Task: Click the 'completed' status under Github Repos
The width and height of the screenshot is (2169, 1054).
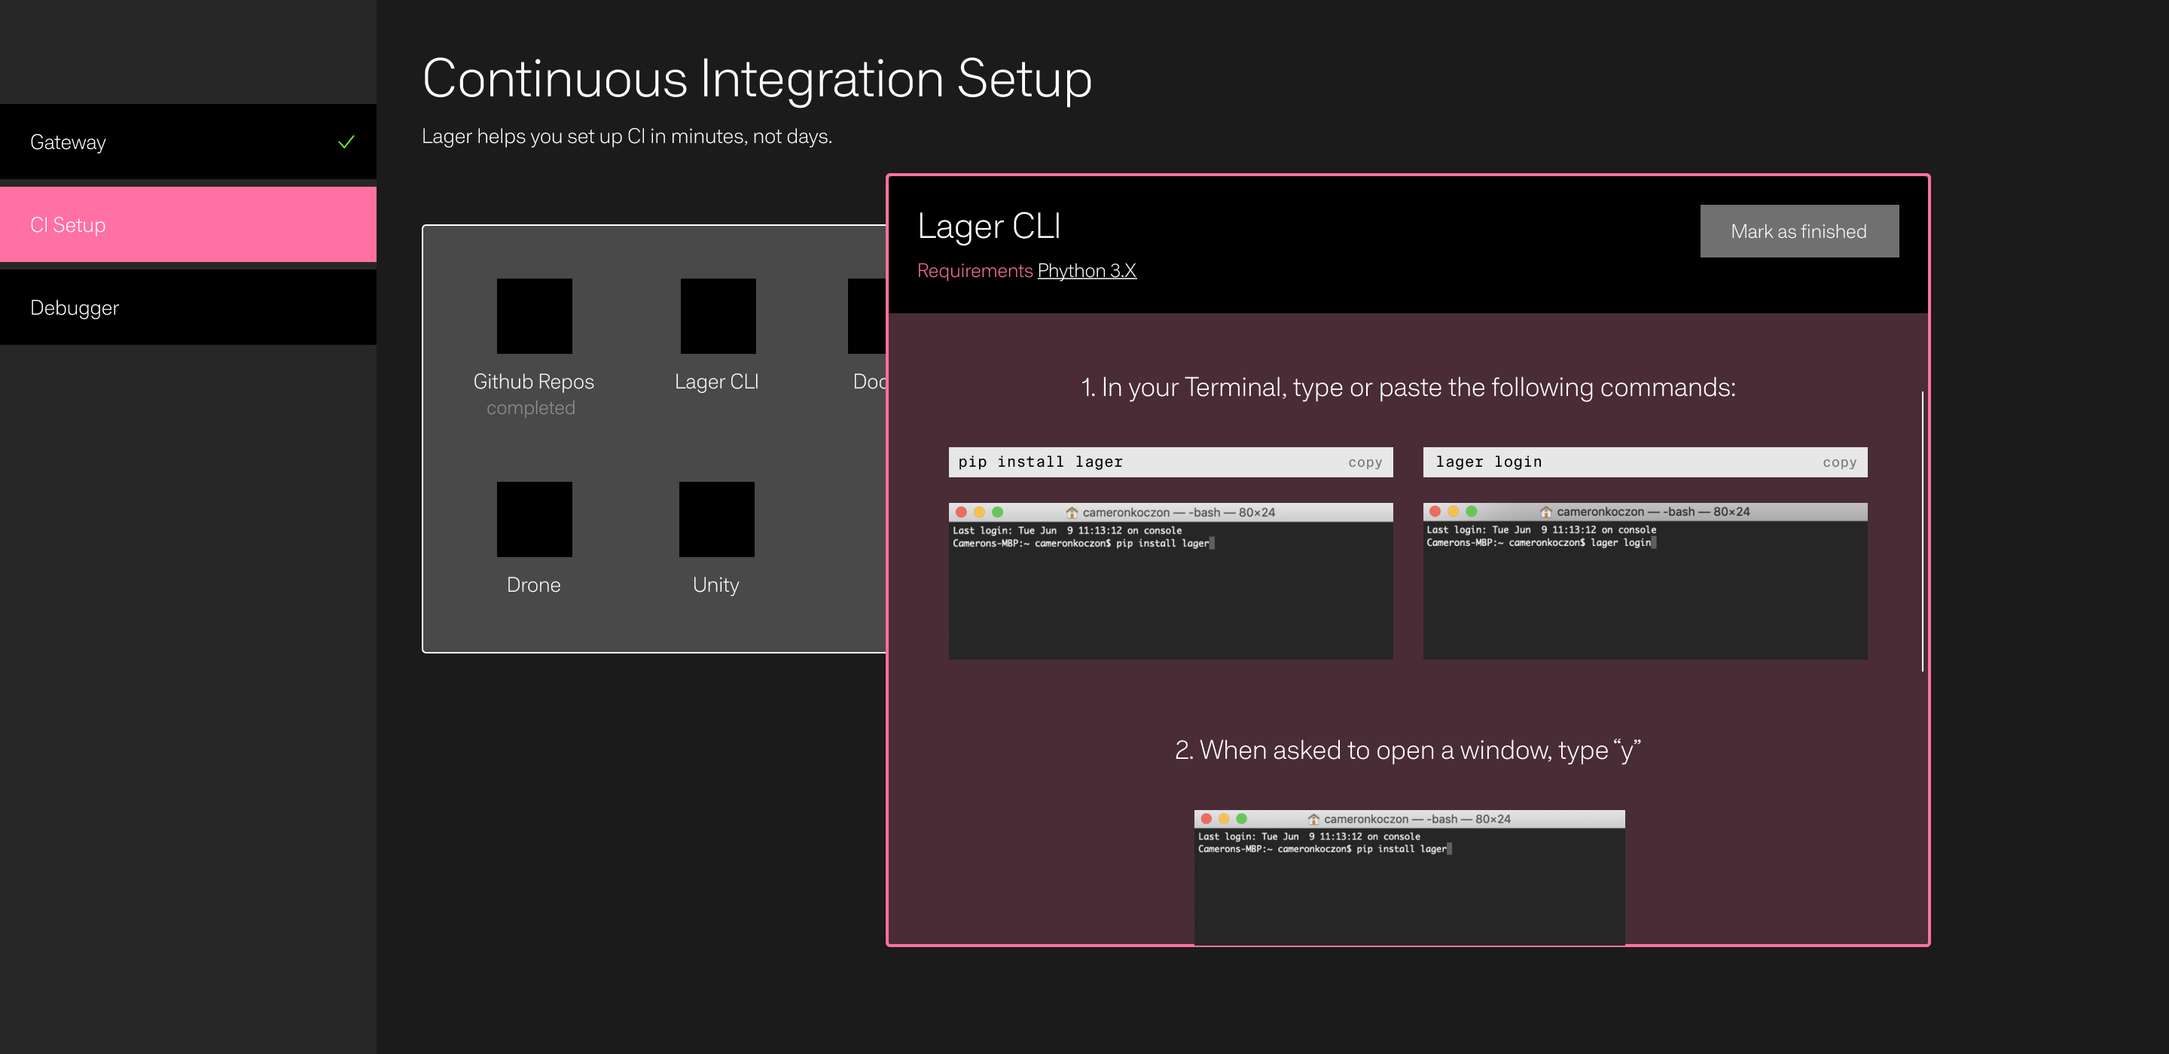Action: (530, 407)
